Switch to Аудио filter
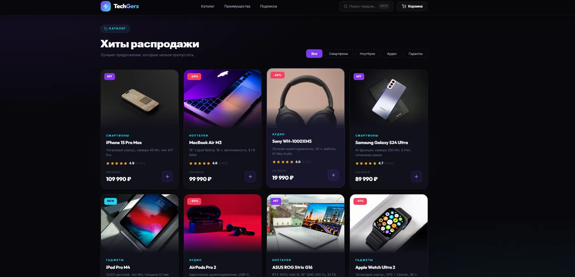The width and height of the screenshot is (575, 277). point(392,54)
